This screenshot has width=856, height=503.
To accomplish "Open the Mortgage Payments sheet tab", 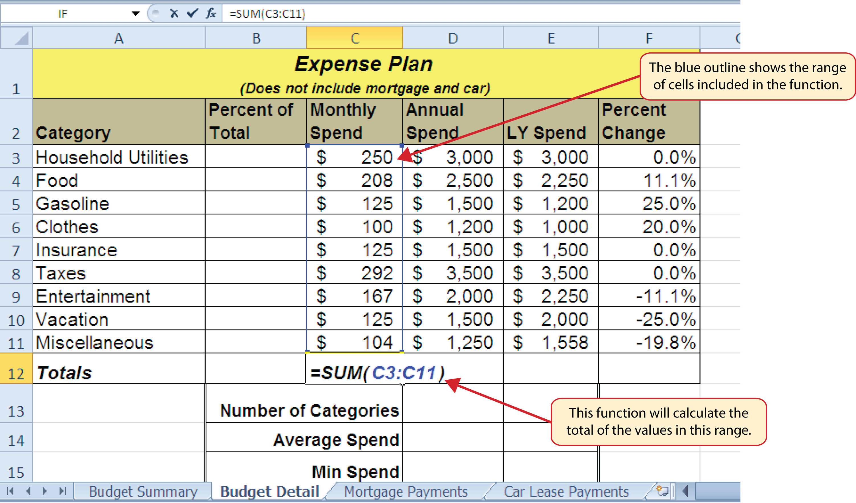I will pyautogui.click(x=406, y=491).
